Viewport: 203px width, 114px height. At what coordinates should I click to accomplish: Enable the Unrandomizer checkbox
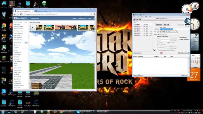(179, 37)
